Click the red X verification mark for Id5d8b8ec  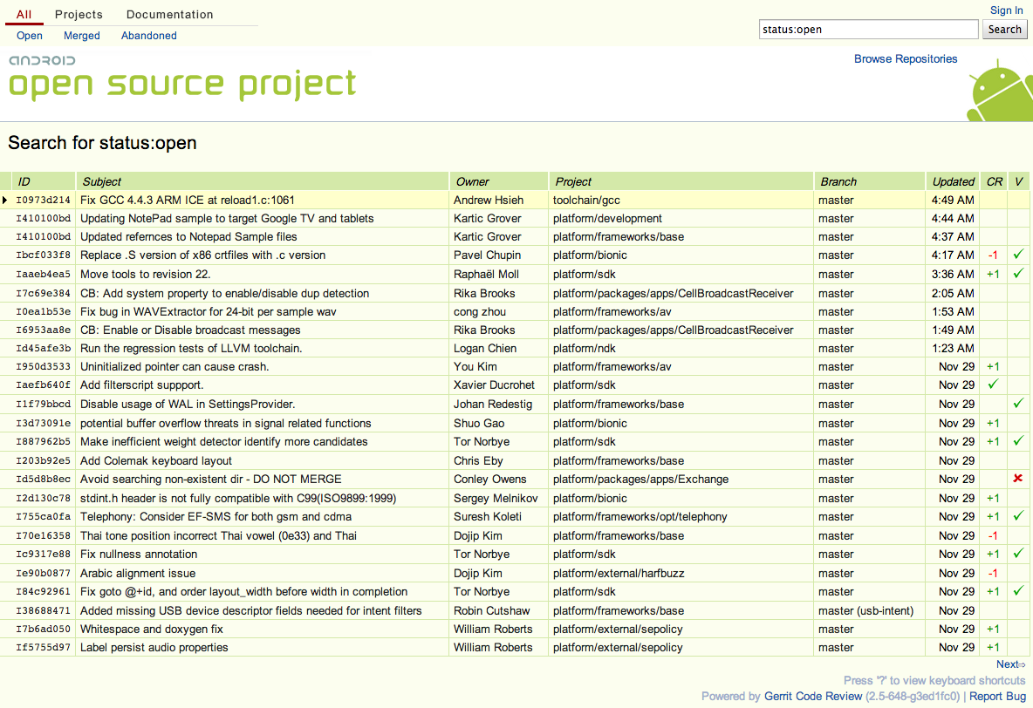tap(1017, 479)
